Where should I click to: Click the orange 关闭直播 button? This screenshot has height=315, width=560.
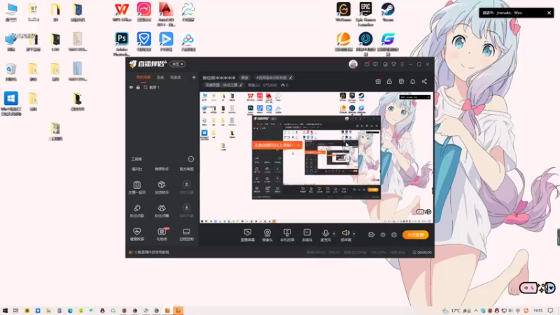[416, 234]
